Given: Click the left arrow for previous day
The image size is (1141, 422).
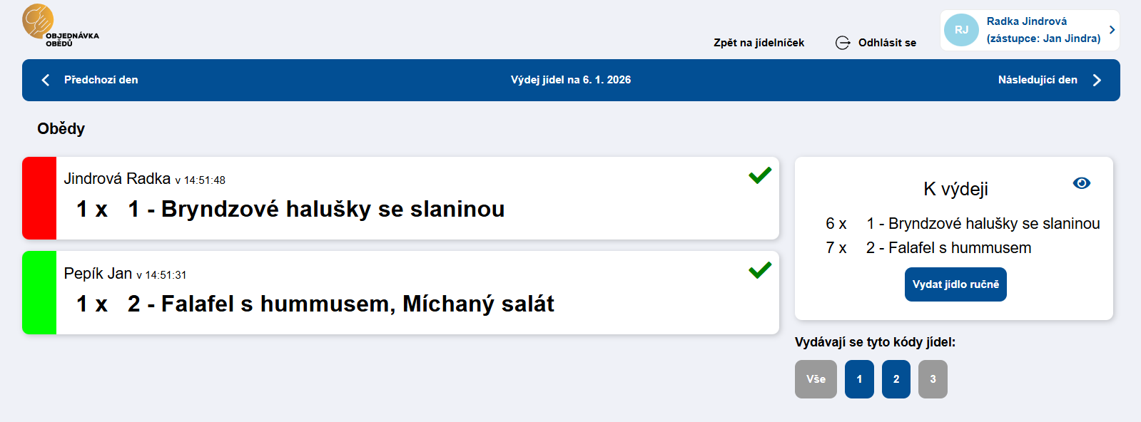Looking at the screenshot, I should tap(46, 80).
